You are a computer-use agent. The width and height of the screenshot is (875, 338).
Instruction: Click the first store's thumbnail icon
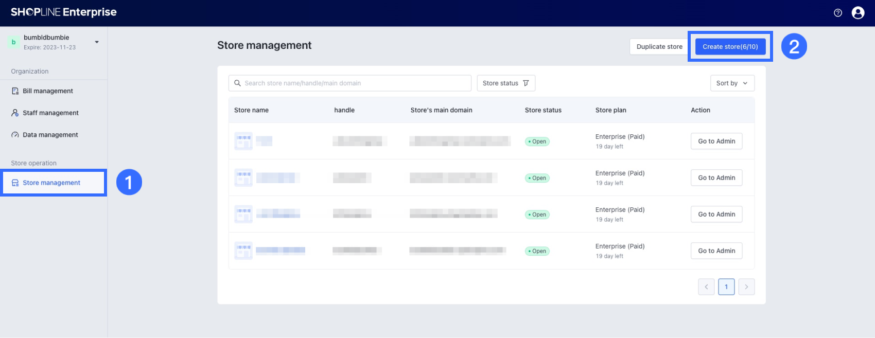click(243, 141)
